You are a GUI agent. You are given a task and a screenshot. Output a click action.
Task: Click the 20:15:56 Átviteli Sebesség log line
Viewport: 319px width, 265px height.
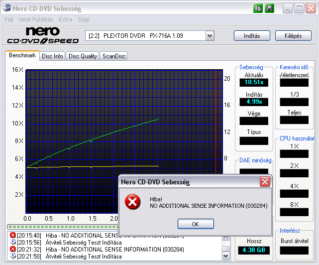(x=84, y=243)
